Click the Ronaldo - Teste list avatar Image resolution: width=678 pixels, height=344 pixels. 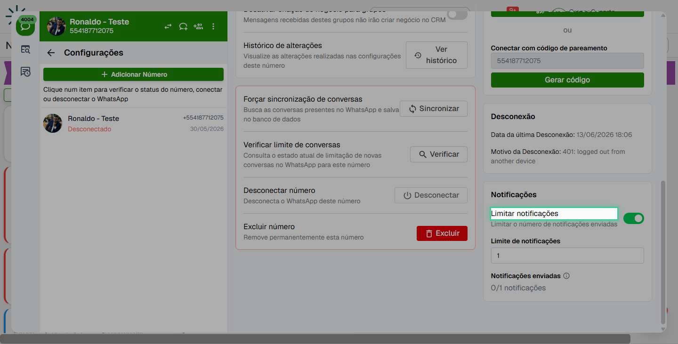pos(53,123)
